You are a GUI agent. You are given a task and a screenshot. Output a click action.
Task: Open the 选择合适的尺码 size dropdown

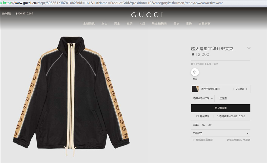(x=203, y=98)
